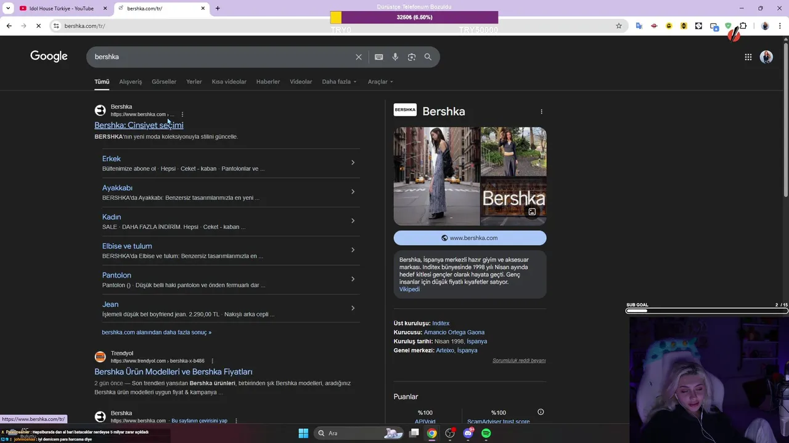
Task: Go back to the Google homepage via logo
Action: 49,57
